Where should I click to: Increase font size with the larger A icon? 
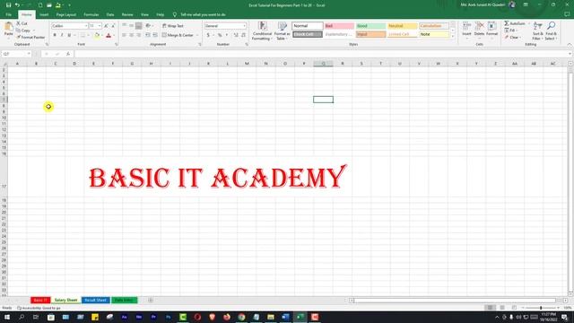coord(106,26)
